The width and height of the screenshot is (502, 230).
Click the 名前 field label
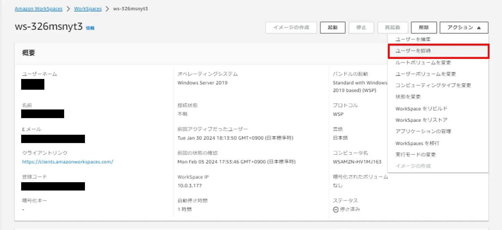click(x=27, y=105)
